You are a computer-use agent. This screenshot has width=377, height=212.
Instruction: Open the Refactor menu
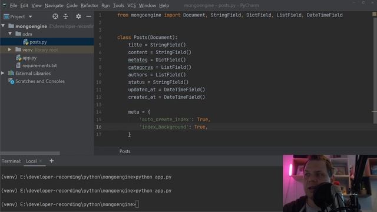[90, 5]
